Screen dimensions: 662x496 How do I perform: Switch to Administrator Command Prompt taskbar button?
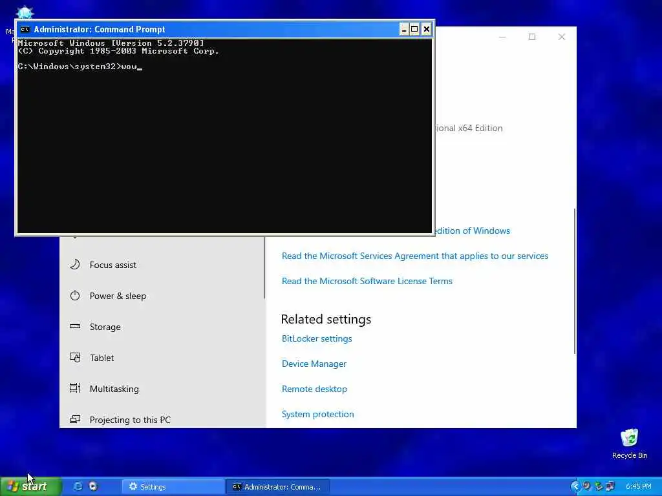(x=277, y=487)
